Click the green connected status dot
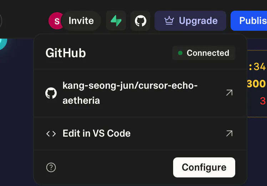Screen dimensions: 267x186 (180, 53)
